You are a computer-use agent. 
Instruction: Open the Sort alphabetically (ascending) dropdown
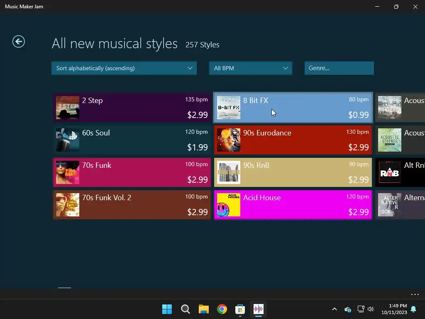coord(124,68)
